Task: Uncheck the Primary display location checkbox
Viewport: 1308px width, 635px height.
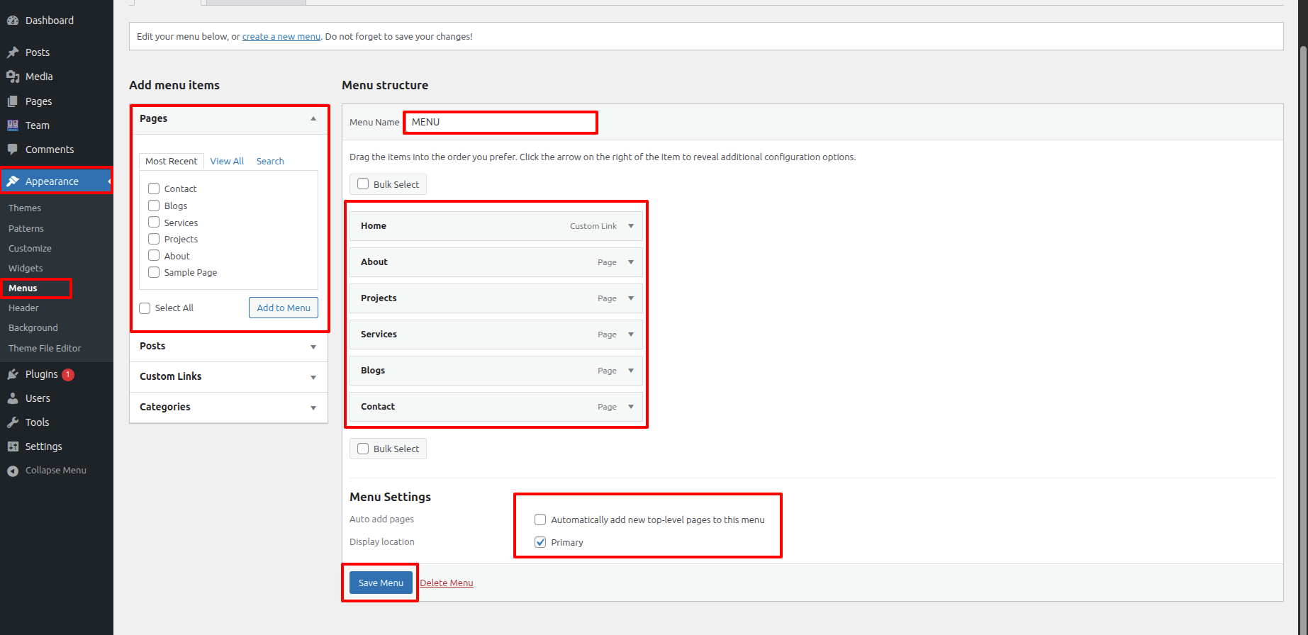Action: click(540, 542)
